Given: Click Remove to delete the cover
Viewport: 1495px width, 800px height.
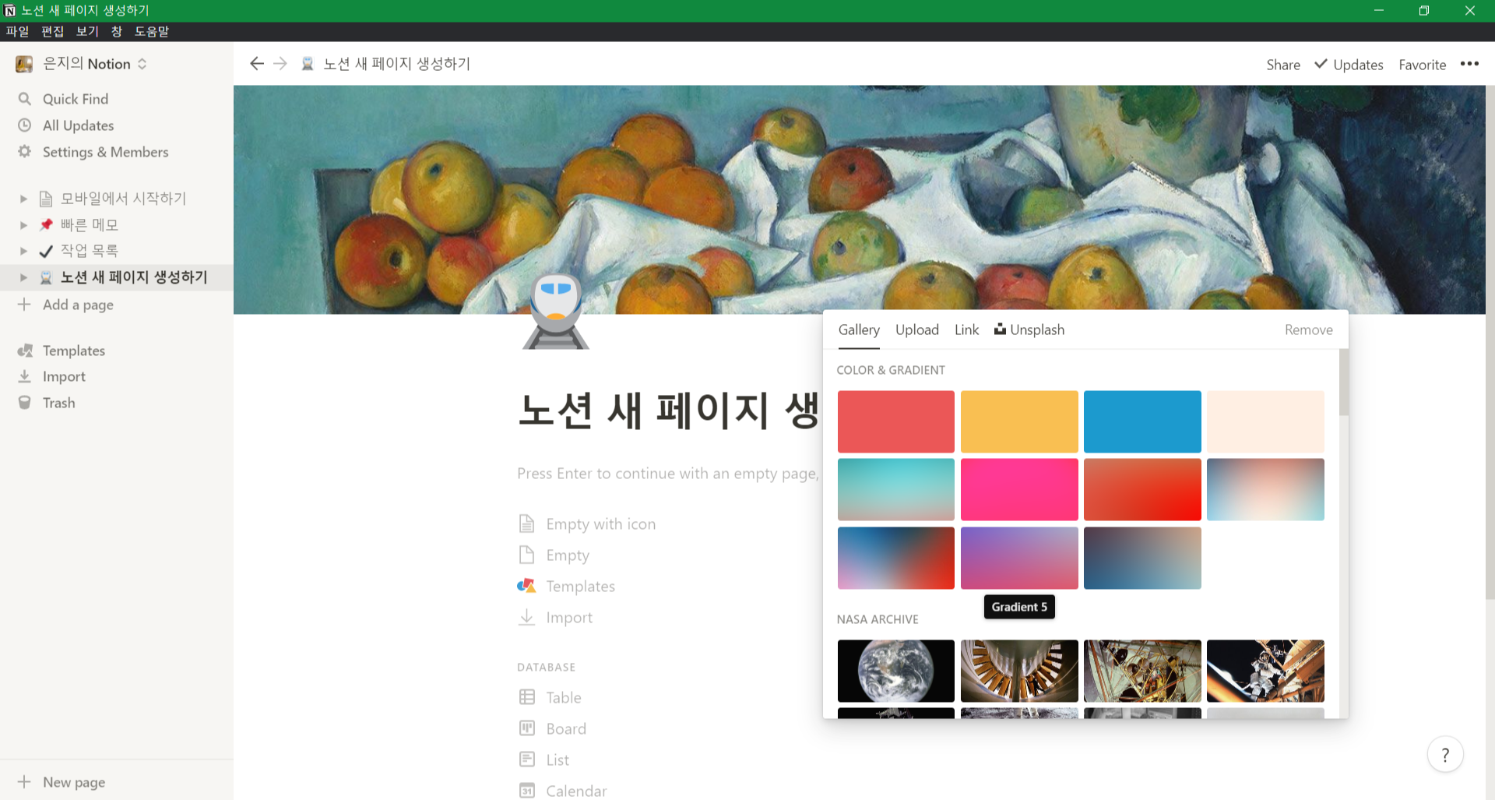Looking at the screenshot, I should coord(1308,330).
